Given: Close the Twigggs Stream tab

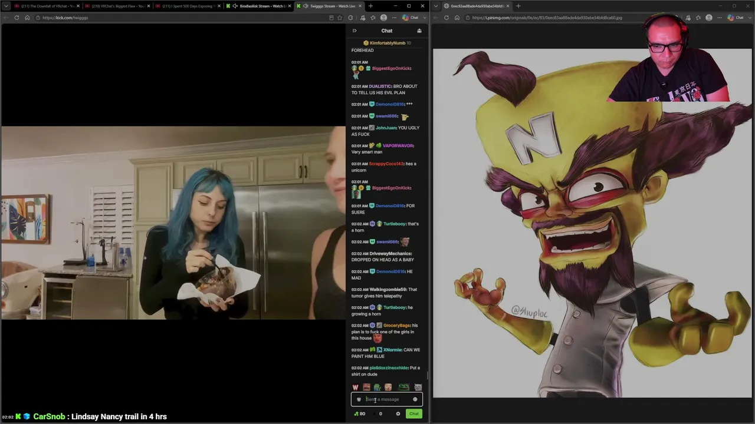Looking at the screenshot, I should (359, 6).
